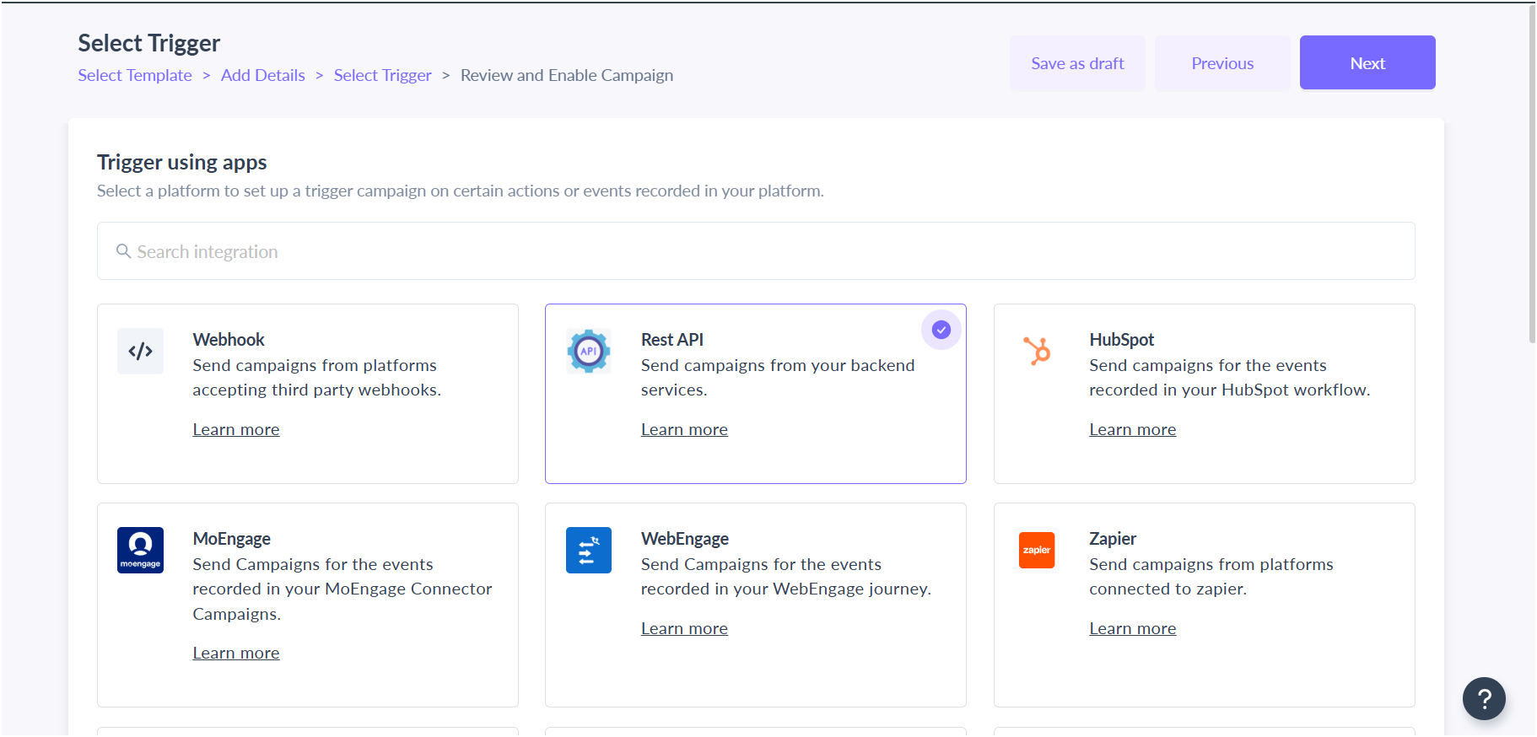Click the HubSpot logo icon

[1037, 351]
